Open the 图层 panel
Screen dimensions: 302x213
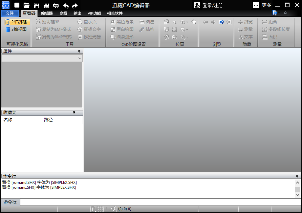(x=147, y=22)
